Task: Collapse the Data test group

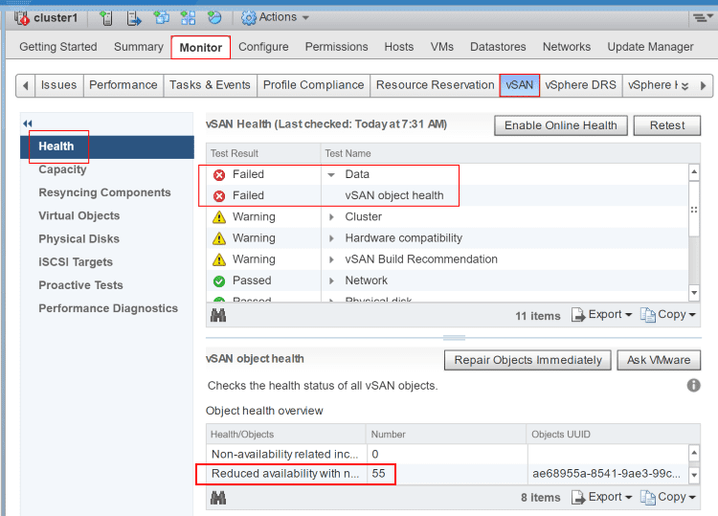Action: click(x=331, y=175)
